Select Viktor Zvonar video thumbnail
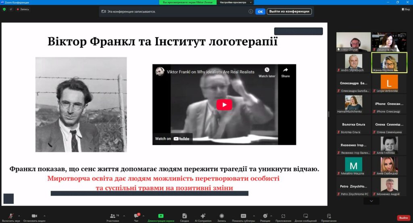The height and width of the screenshot is (223, 413). [x=353, y=42]
